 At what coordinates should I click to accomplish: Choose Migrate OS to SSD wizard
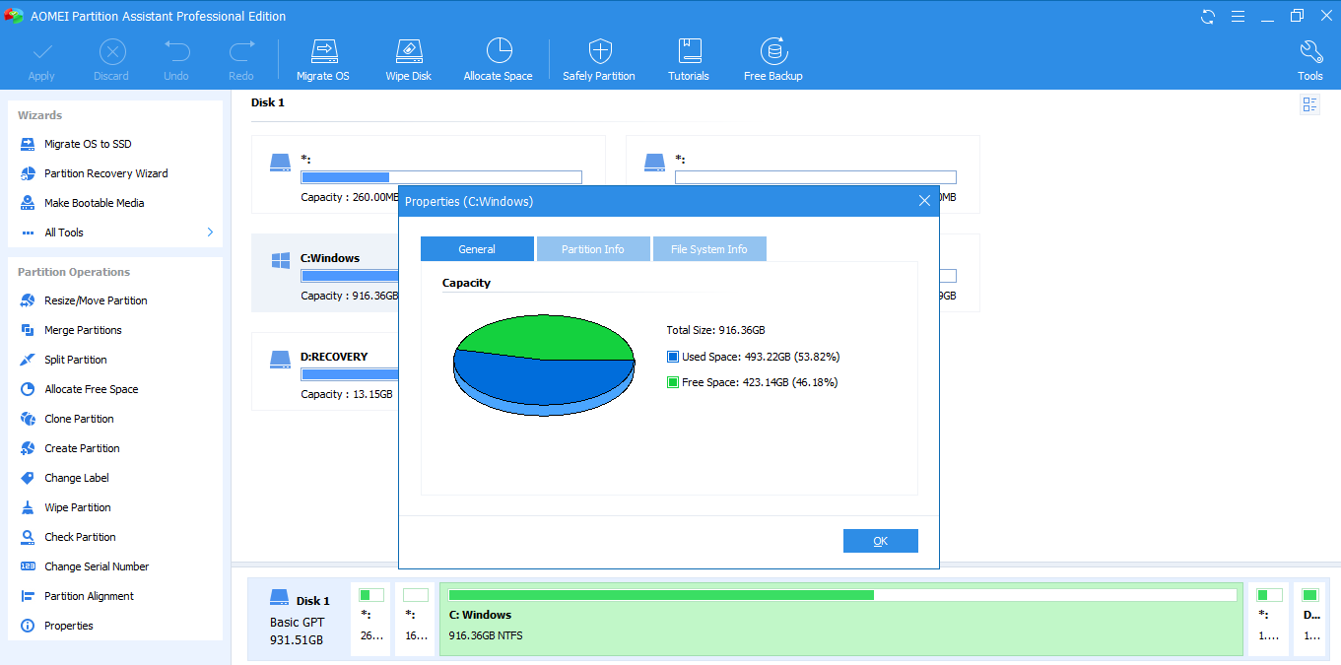pos(88,144)
